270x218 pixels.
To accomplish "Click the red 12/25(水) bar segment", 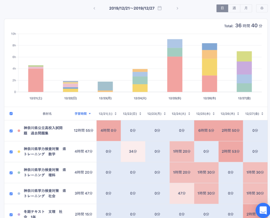I will click(x=175, y=74).
